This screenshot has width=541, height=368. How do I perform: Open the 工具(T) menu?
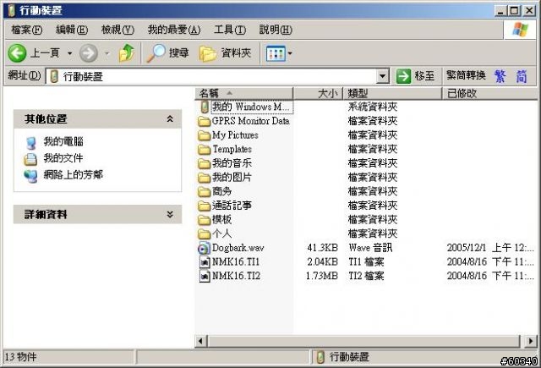click(x=230, y=30)
